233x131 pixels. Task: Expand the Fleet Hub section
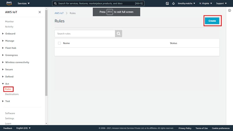click(9, 48)
